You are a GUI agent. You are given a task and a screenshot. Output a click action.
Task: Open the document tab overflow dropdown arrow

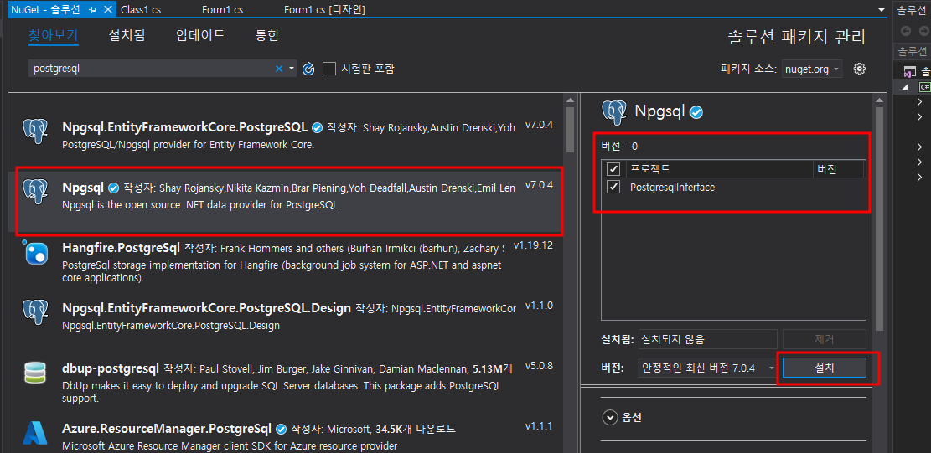click(881, 10)
